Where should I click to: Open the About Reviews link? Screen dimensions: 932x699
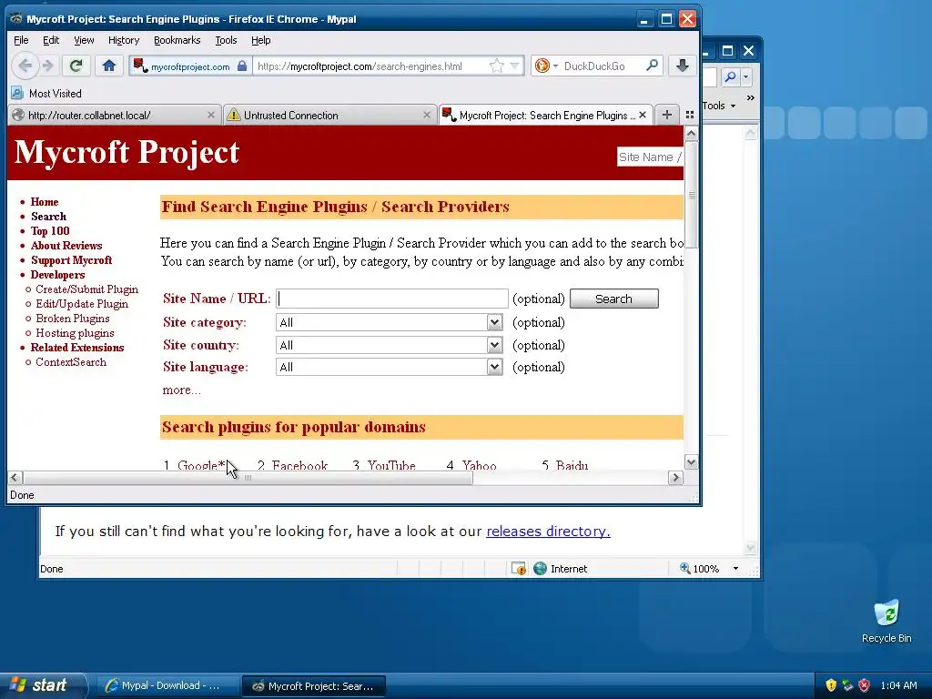(66, 246)
